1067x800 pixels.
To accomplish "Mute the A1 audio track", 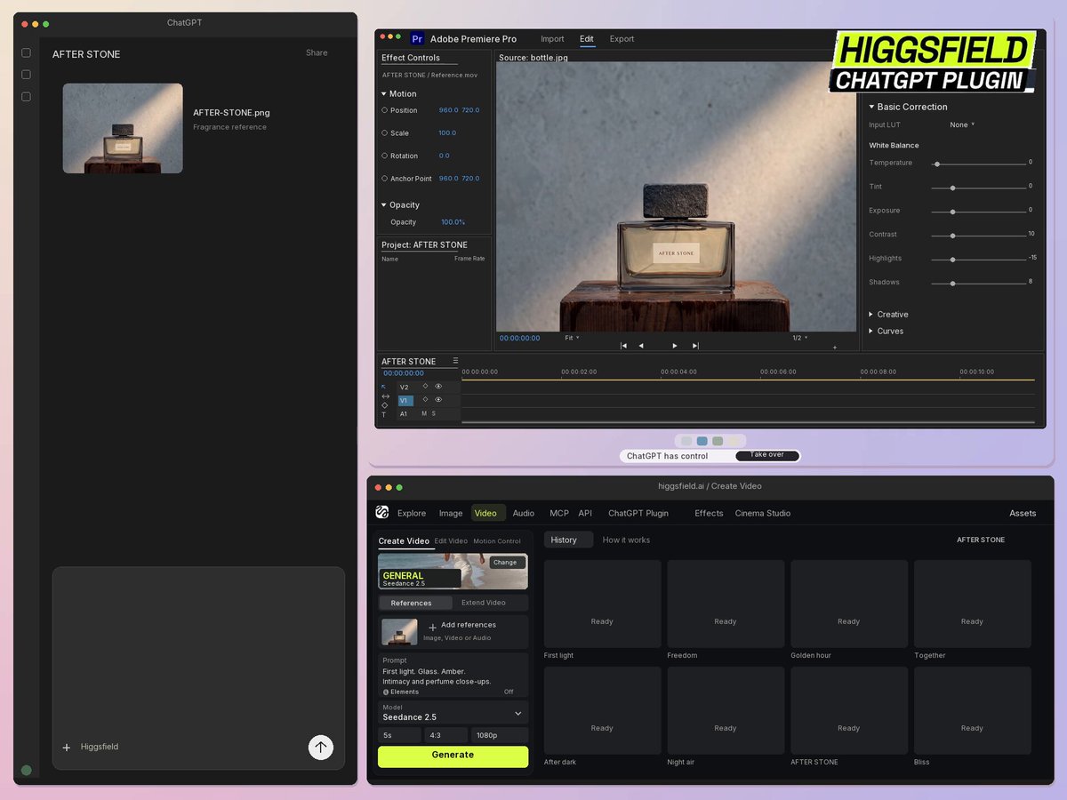I will pos(424,413).
